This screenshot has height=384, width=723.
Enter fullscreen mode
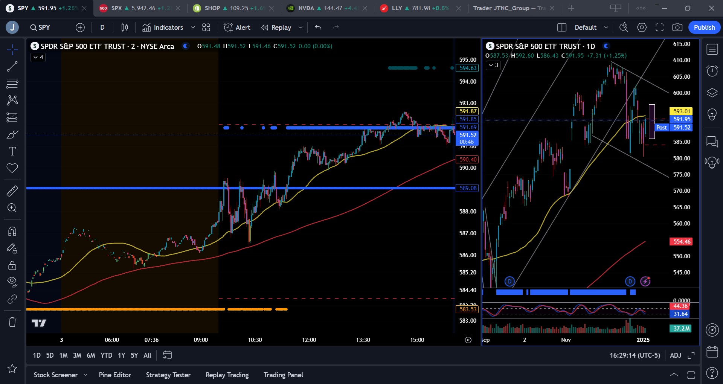tap(660, 27)
